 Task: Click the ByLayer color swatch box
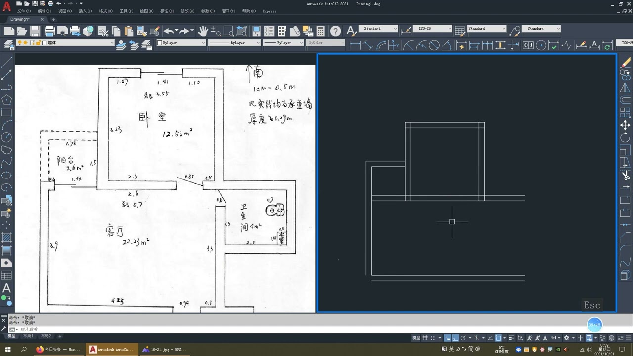click(160, 43)
